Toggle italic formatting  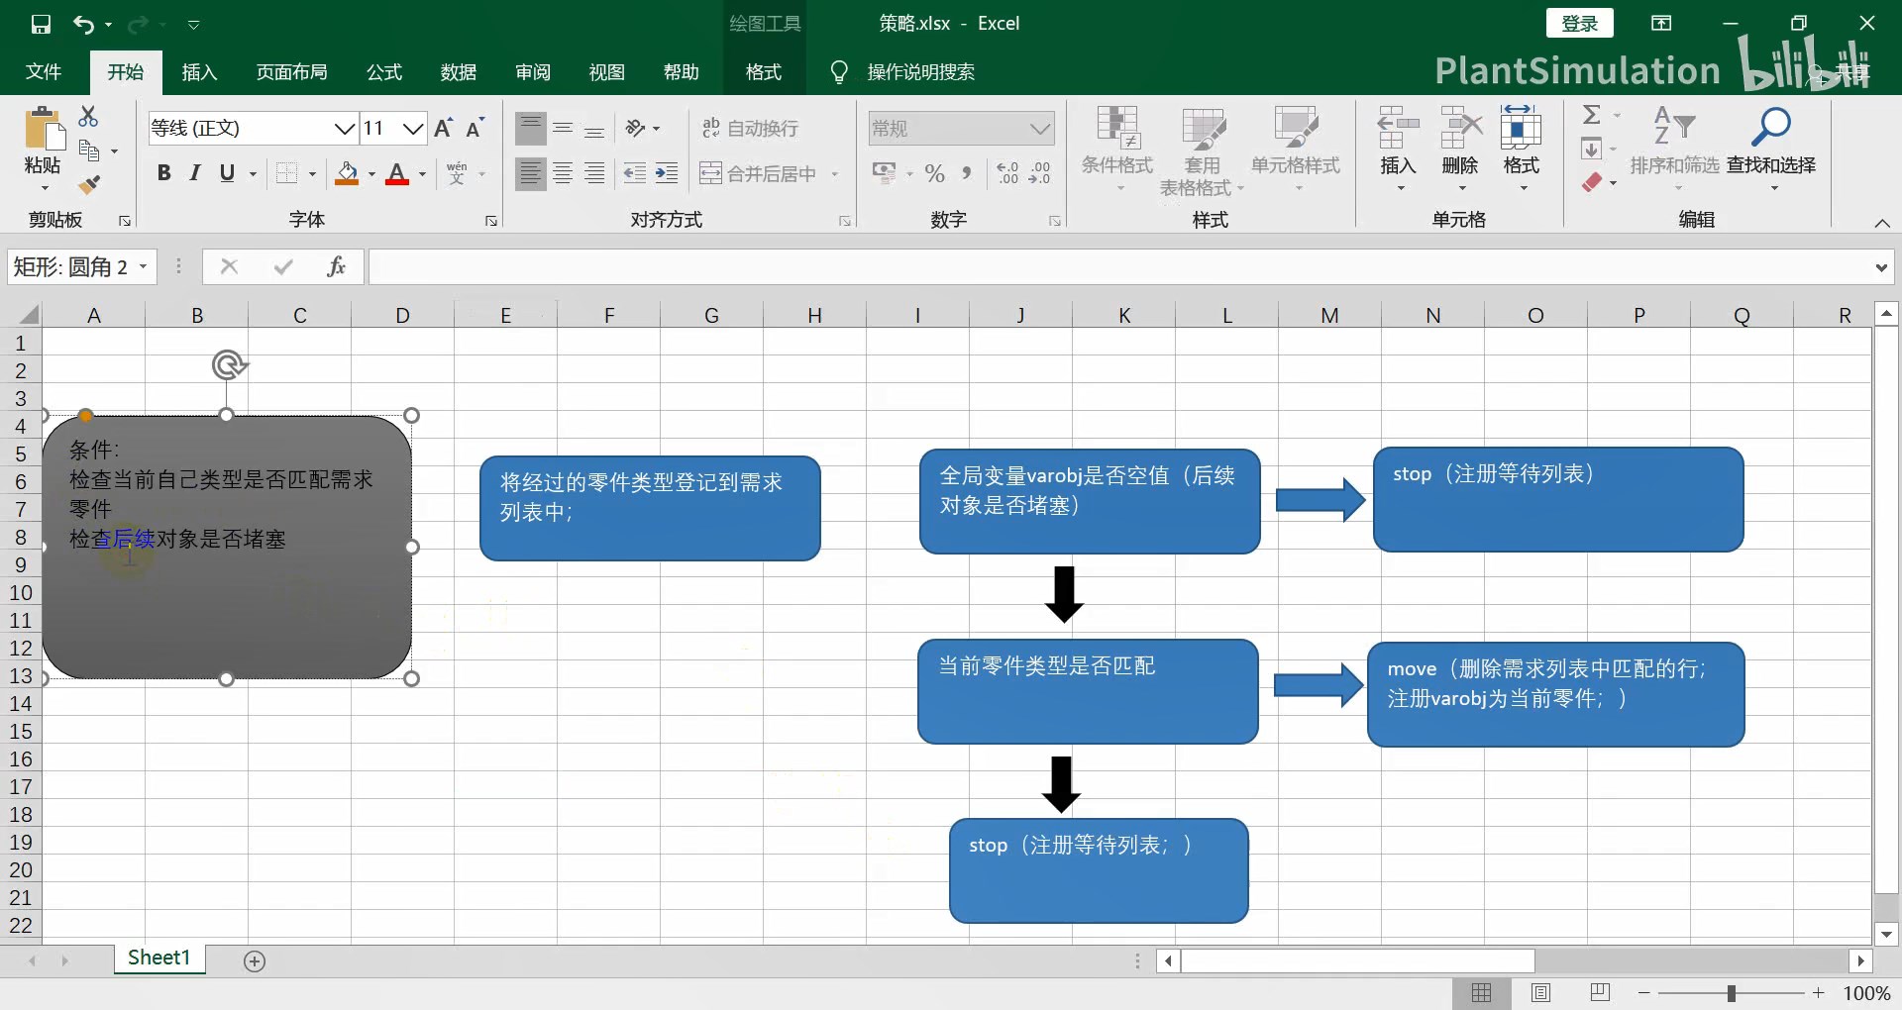pos(195,173)
